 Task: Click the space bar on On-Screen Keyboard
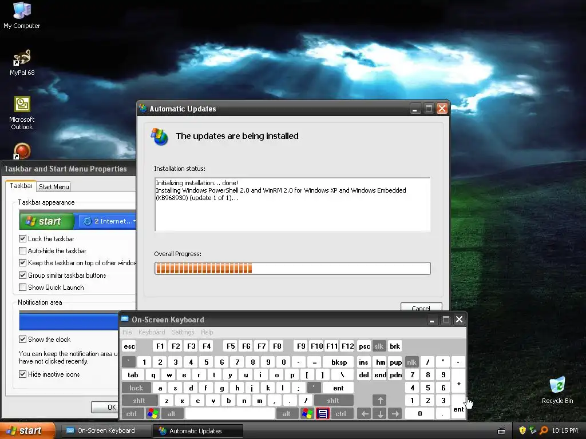(230, 414)
